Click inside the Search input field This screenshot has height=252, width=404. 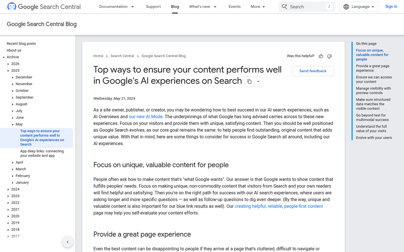pos(303,6)
